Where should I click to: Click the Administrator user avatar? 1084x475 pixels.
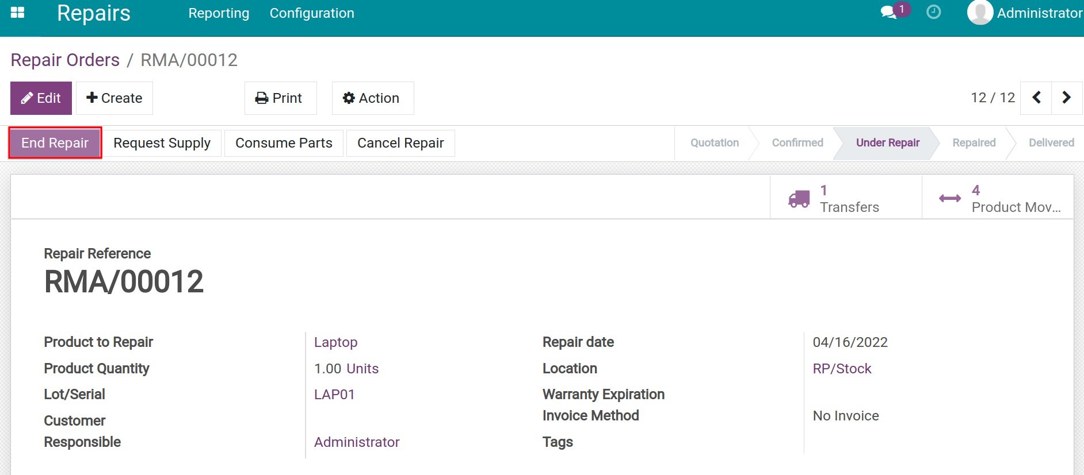(980, 13)
